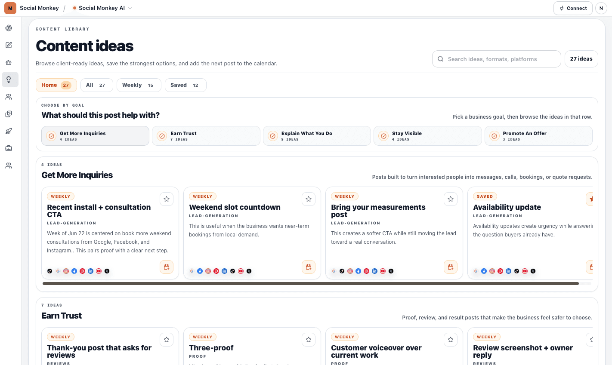Image resolution: width=612 pixels, height=365 pixels.
Task: Open the users icon below the briefcase
Action: click(x=9, y=166)
